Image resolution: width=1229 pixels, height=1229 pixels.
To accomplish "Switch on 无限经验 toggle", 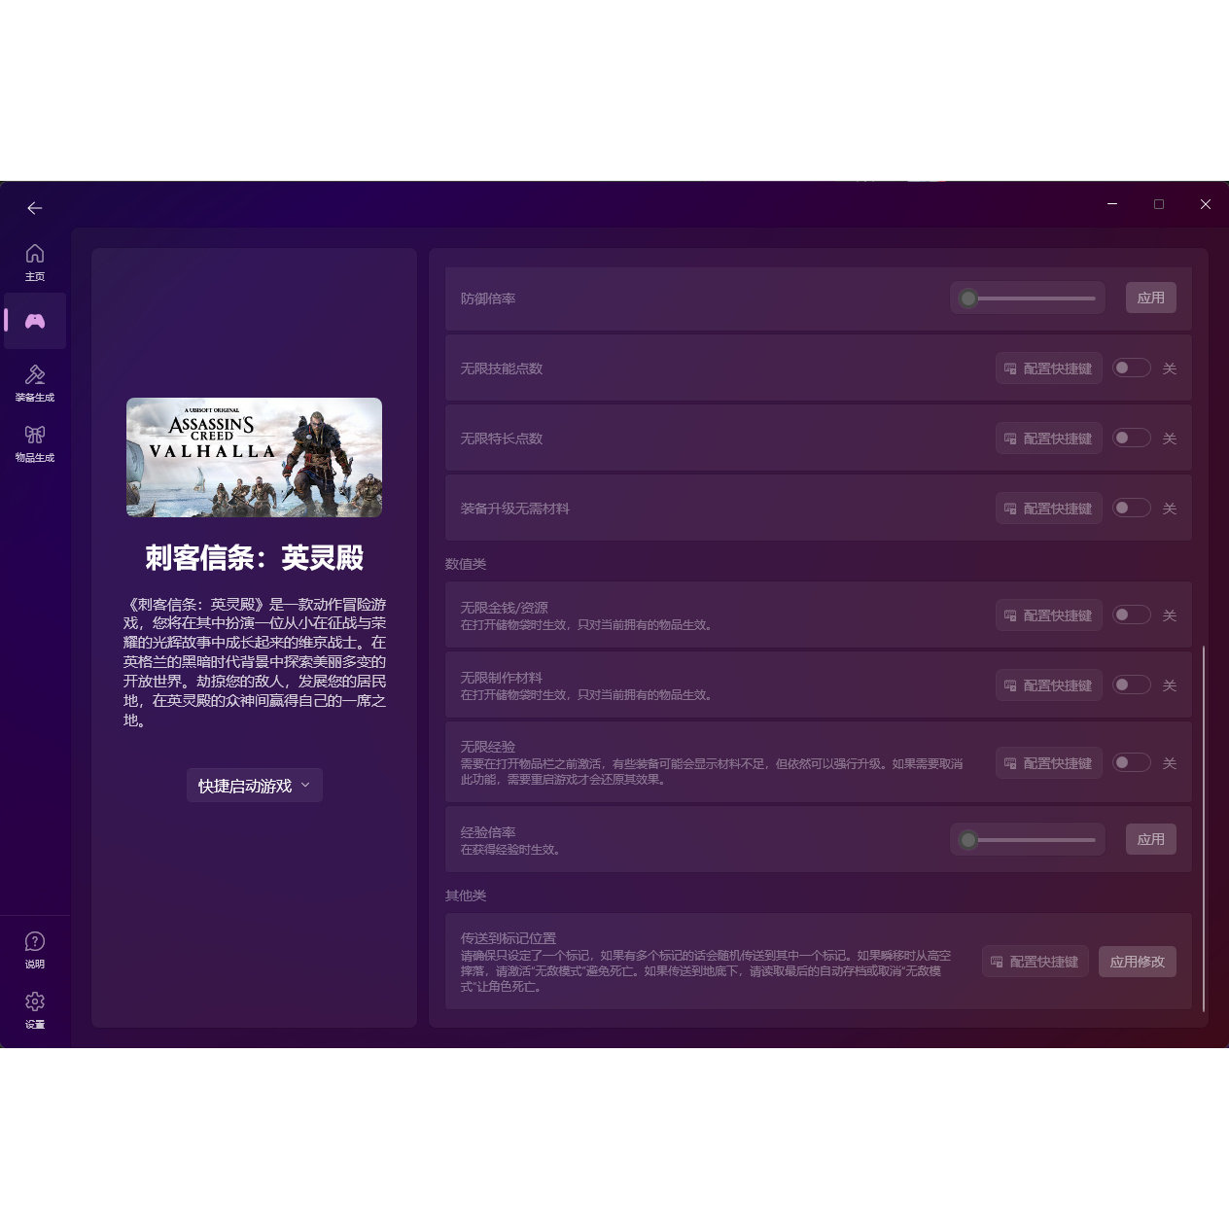I will 1132,763.
